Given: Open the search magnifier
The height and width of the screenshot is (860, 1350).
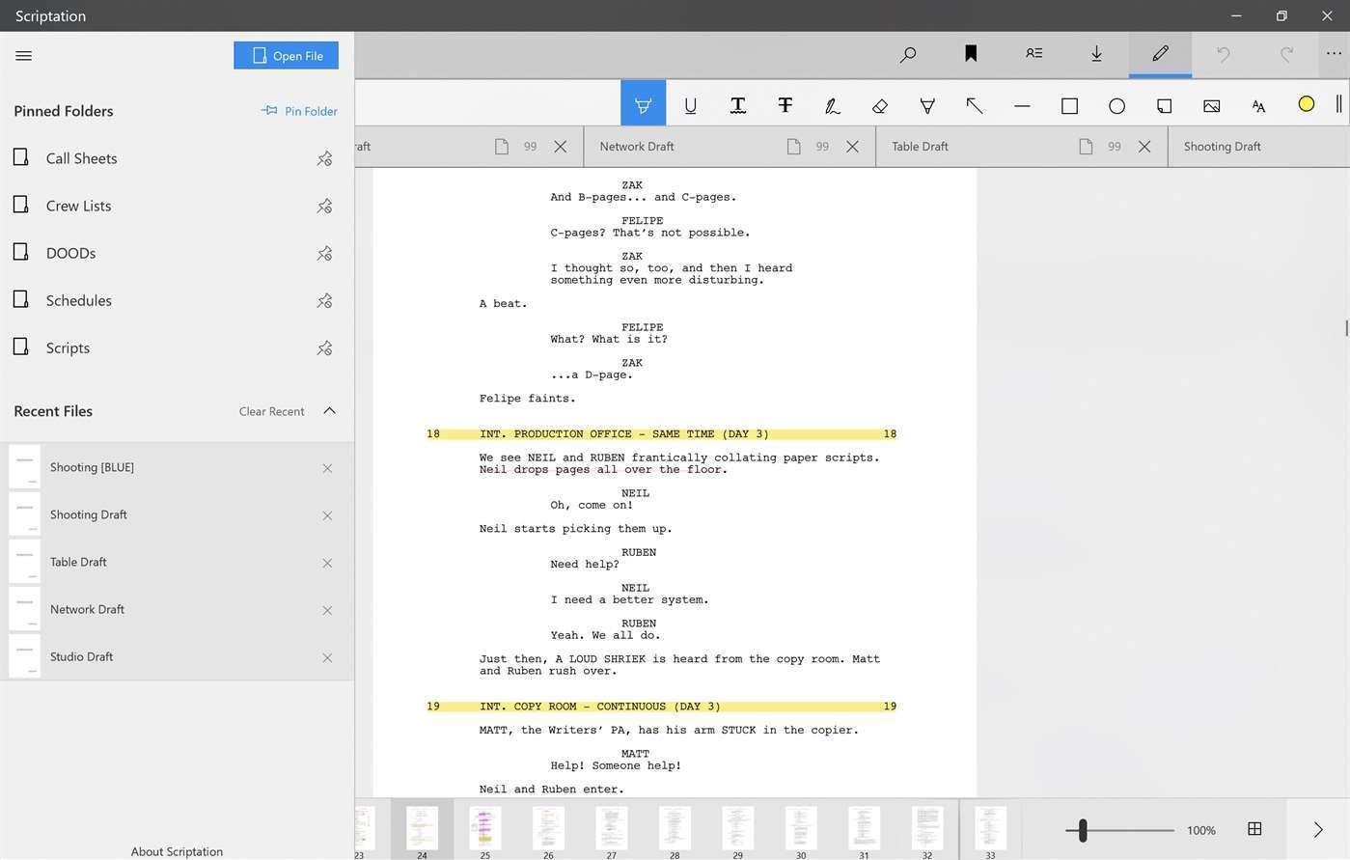Looking at the screenshot, I should click(x=907, y=54).
